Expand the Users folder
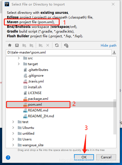 [x=13, y=139]
